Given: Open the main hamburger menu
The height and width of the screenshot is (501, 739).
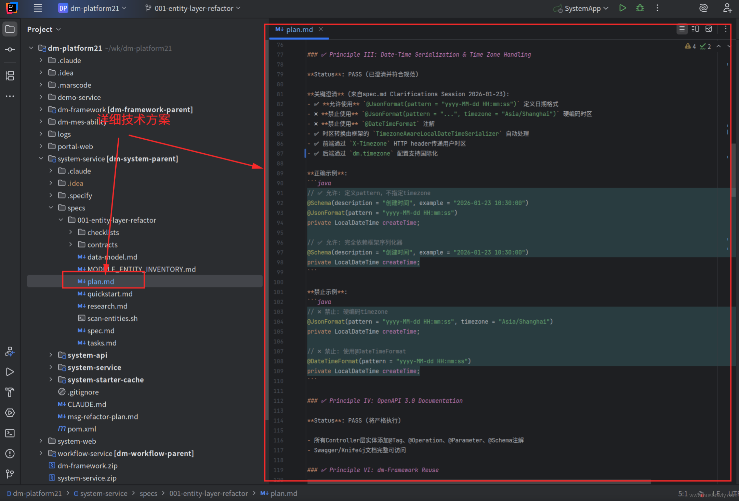Looking at the screenshot, I should (38, 8).
